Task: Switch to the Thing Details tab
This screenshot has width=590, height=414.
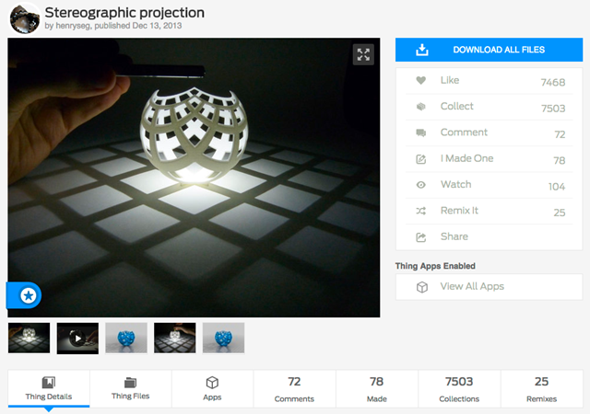Action: 49,388
